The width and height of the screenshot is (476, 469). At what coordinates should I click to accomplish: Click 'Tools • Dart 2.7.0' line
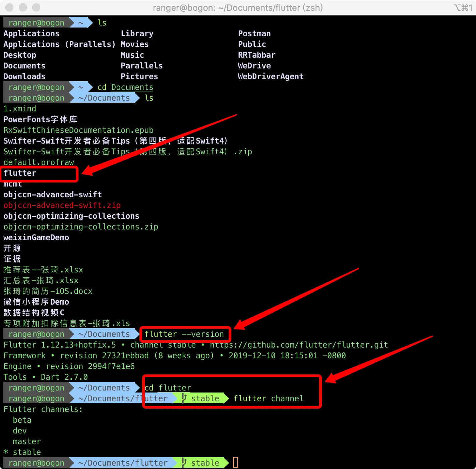46,377
